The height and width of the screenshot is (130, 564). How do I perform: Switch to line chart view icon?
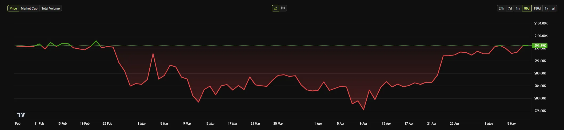pos(275,8)
